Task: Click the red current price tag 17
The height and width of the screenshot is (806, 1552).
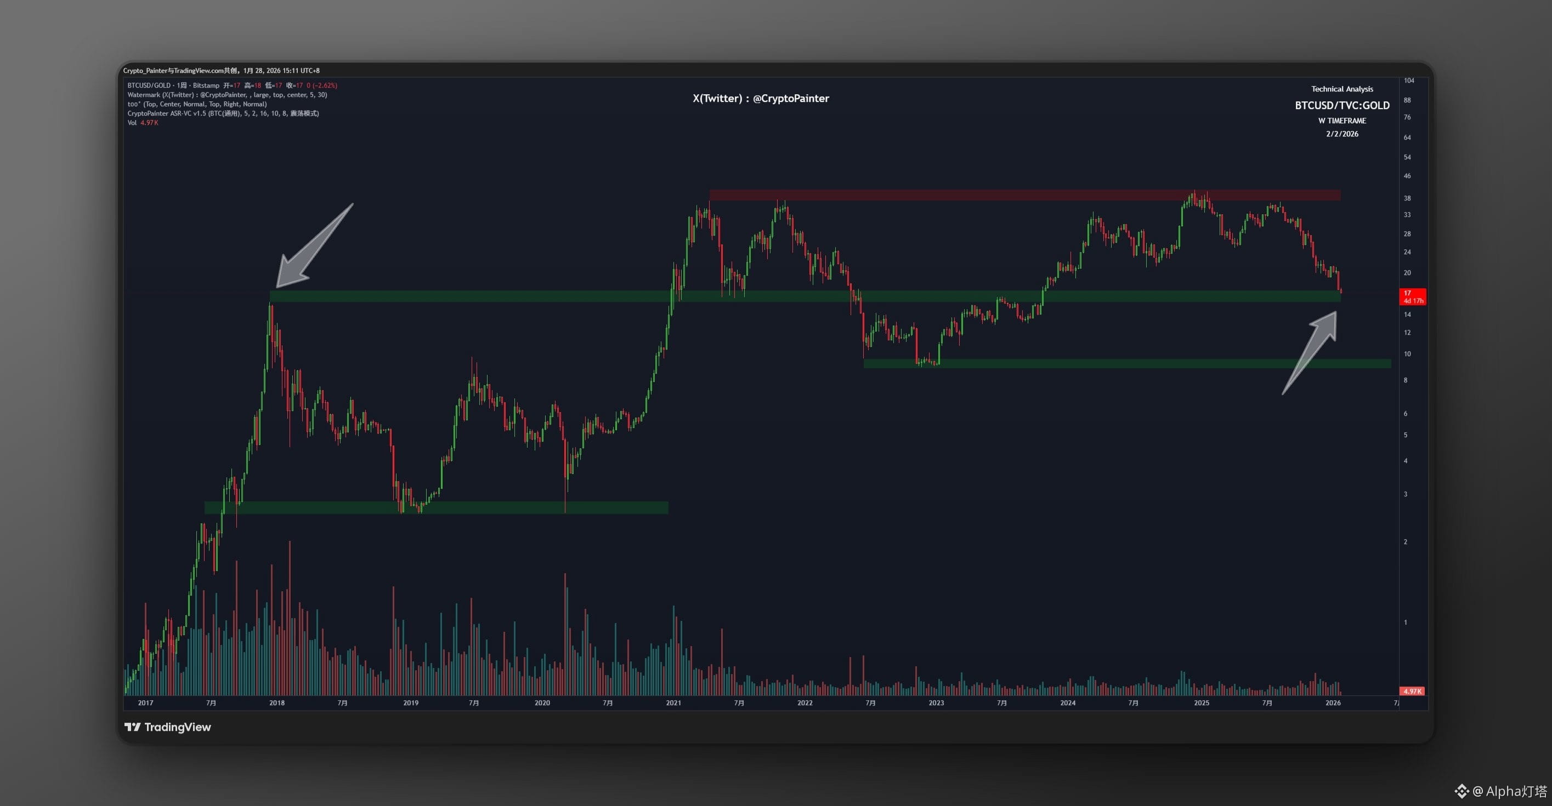Action: click(x=1412, y=297)
